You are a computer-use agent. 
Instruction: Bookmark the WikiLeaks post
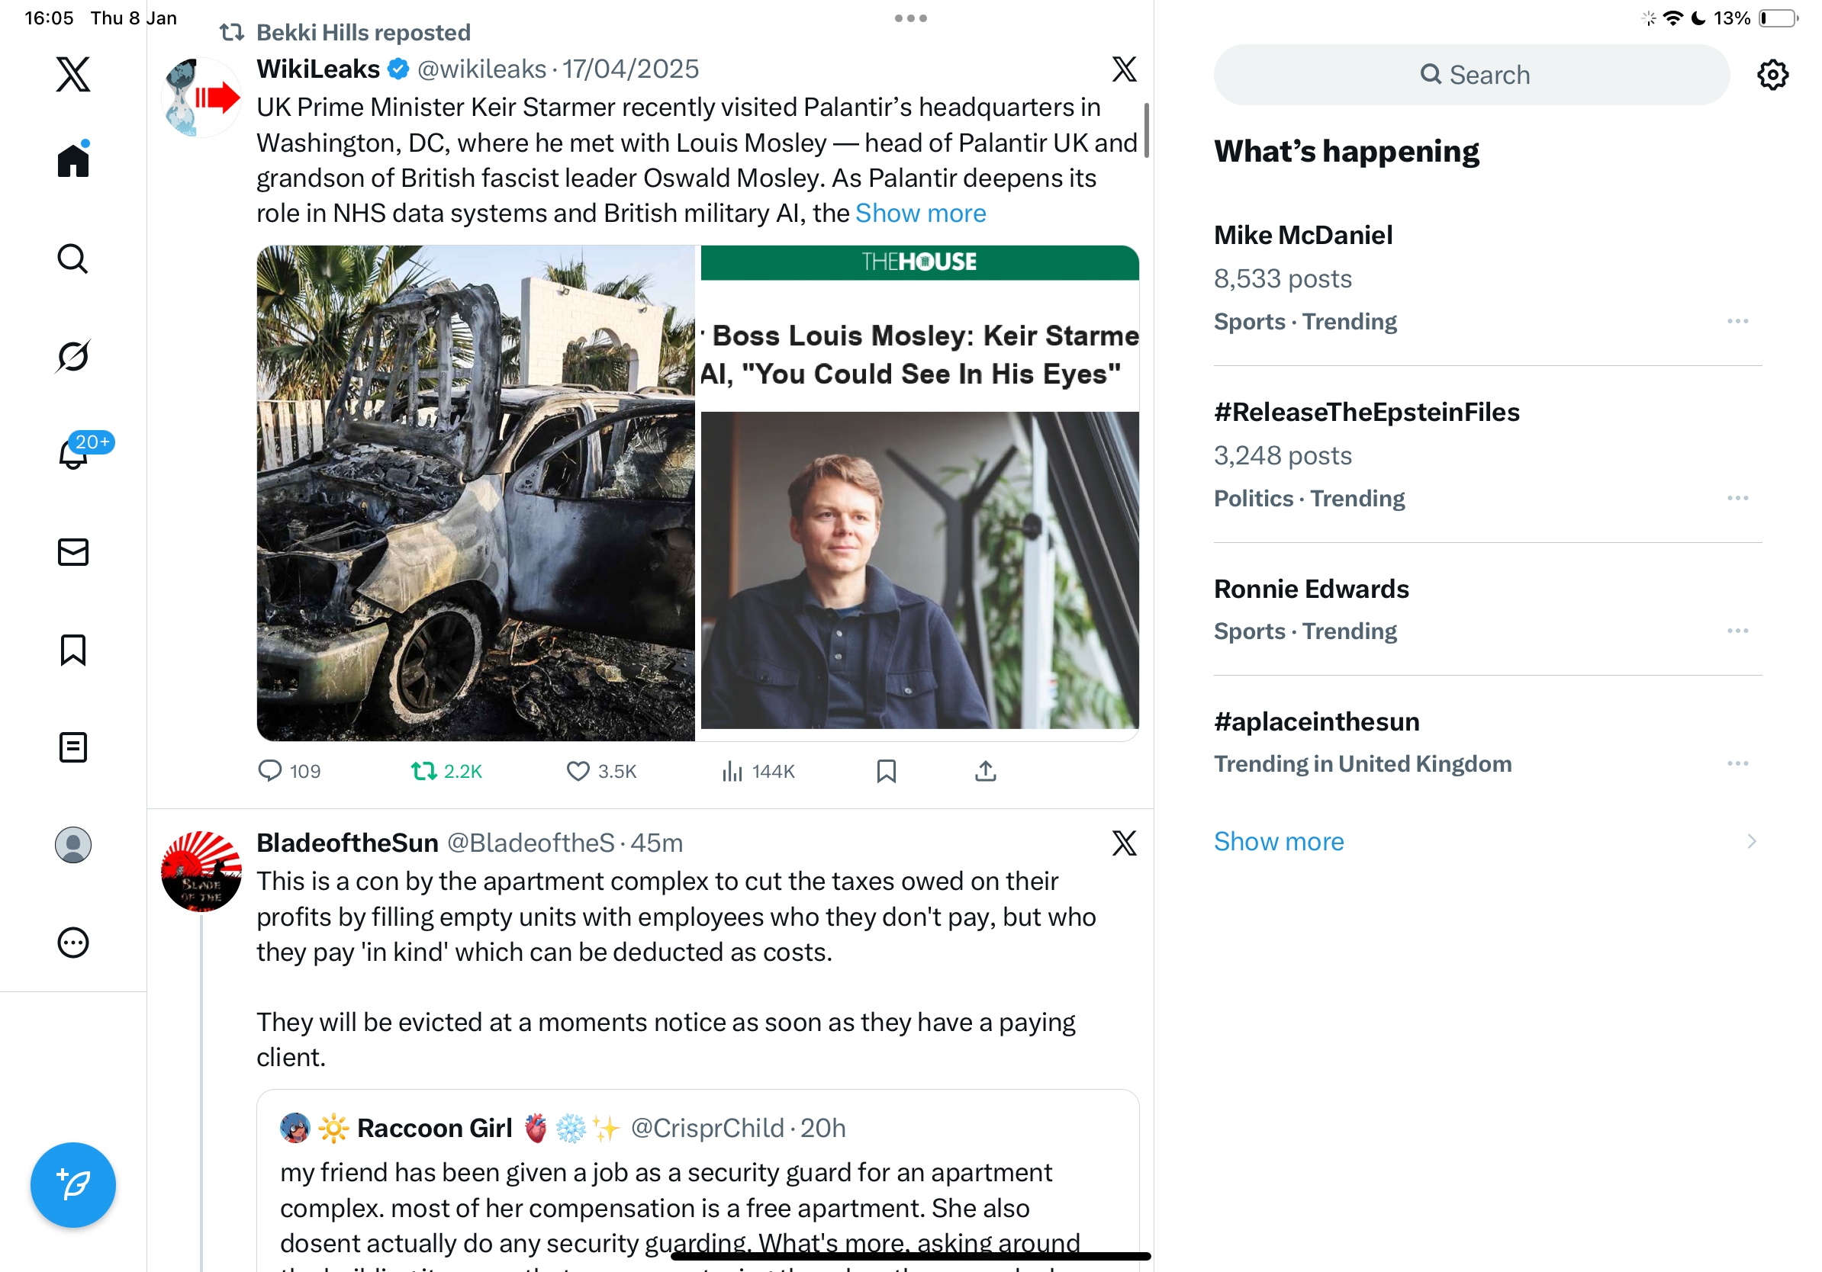[887, 771]
